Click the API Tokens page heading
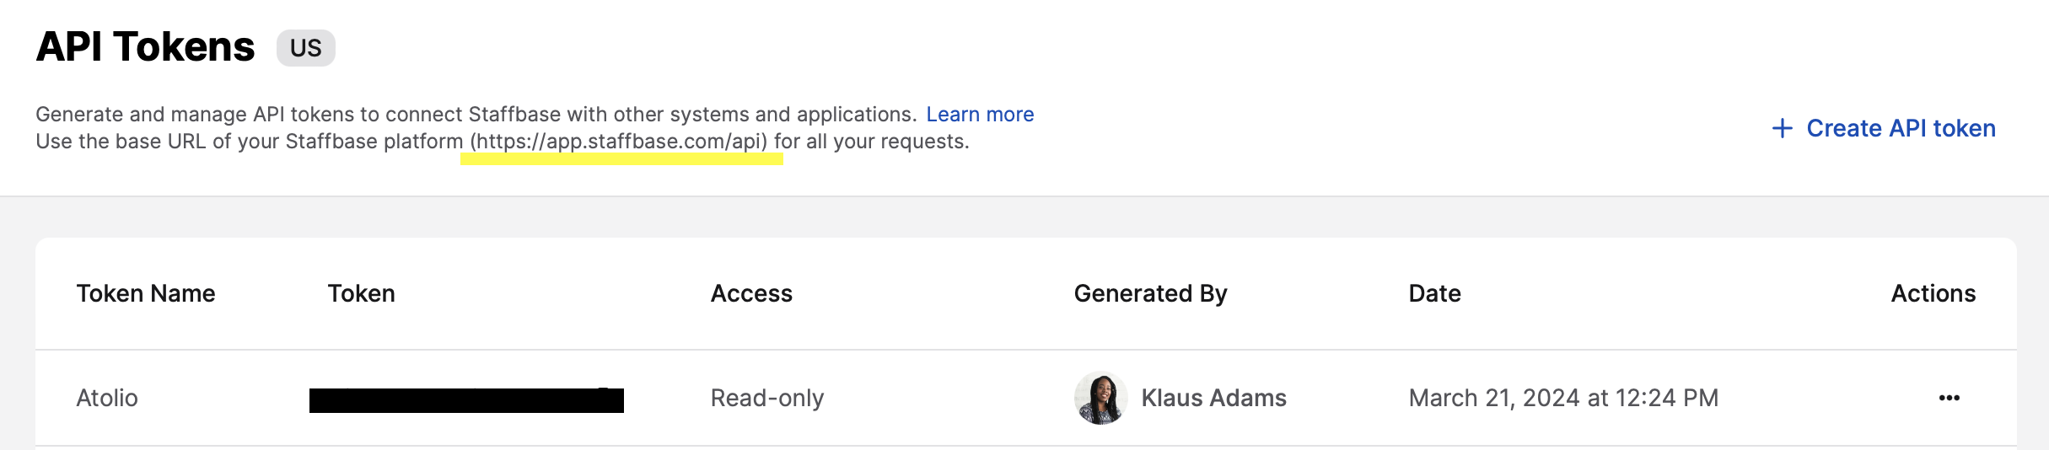The height and width of the screenshot is (450, 2049). (145, 46)
